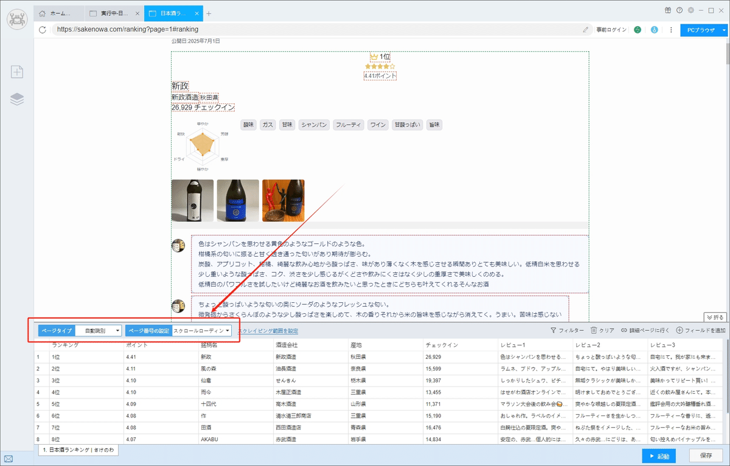Switch to the ホーム tab
This screenshot has width=730, height=466.
click(58, 13)
